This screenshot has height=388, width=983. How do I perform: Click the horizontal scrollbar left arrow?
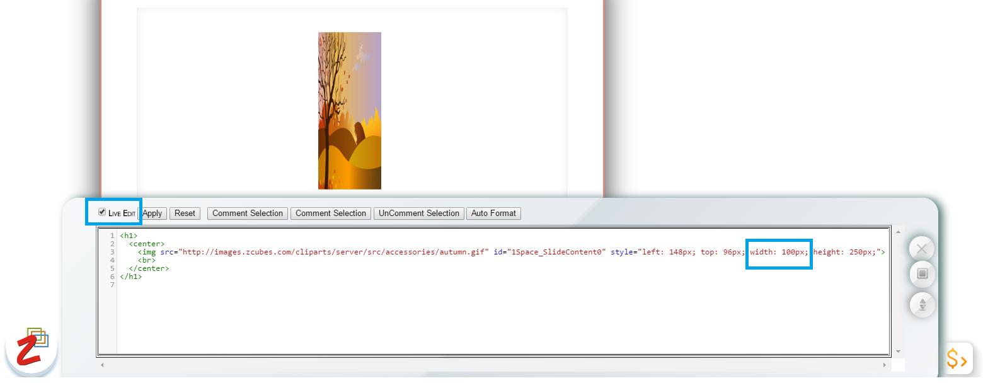(x=103, y=365)
